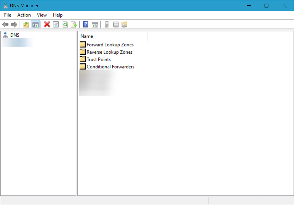Select Conditional Forwarders entry
This screenshot has height=205, width=294.
110,67
